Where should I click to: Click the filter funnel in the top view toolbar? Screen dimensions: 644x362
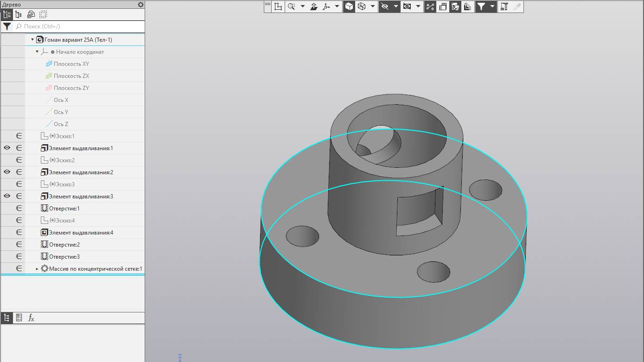click(481, 6)
